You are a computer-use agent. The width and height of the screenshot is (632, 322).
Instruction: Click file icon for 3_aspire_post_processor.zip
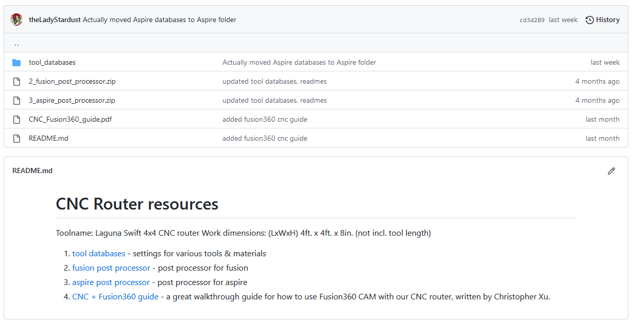point(16,101)
